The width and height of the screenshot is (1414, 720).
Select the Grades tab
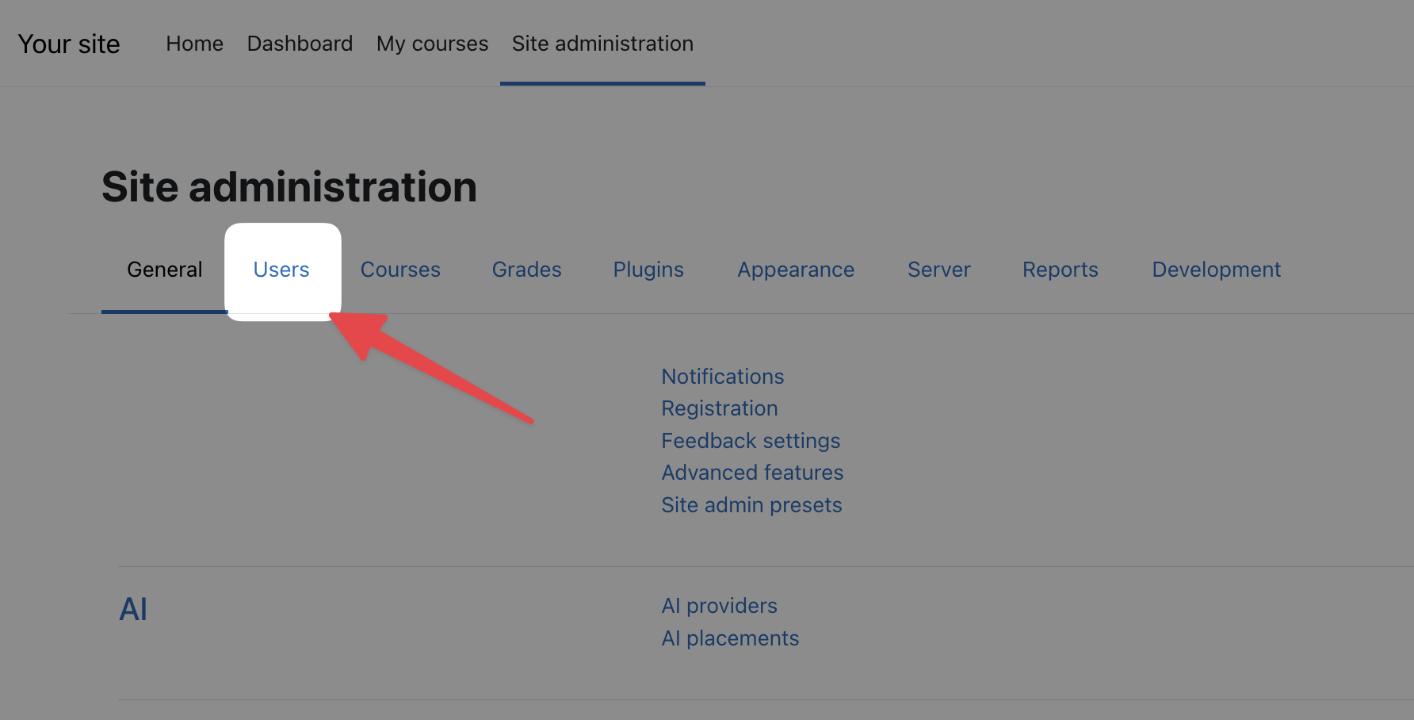tap(526, 270)
